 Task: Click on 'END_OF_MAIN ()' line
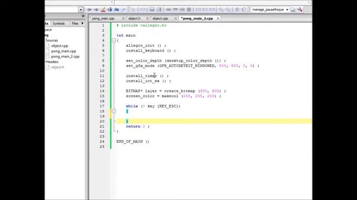[133, 142]
